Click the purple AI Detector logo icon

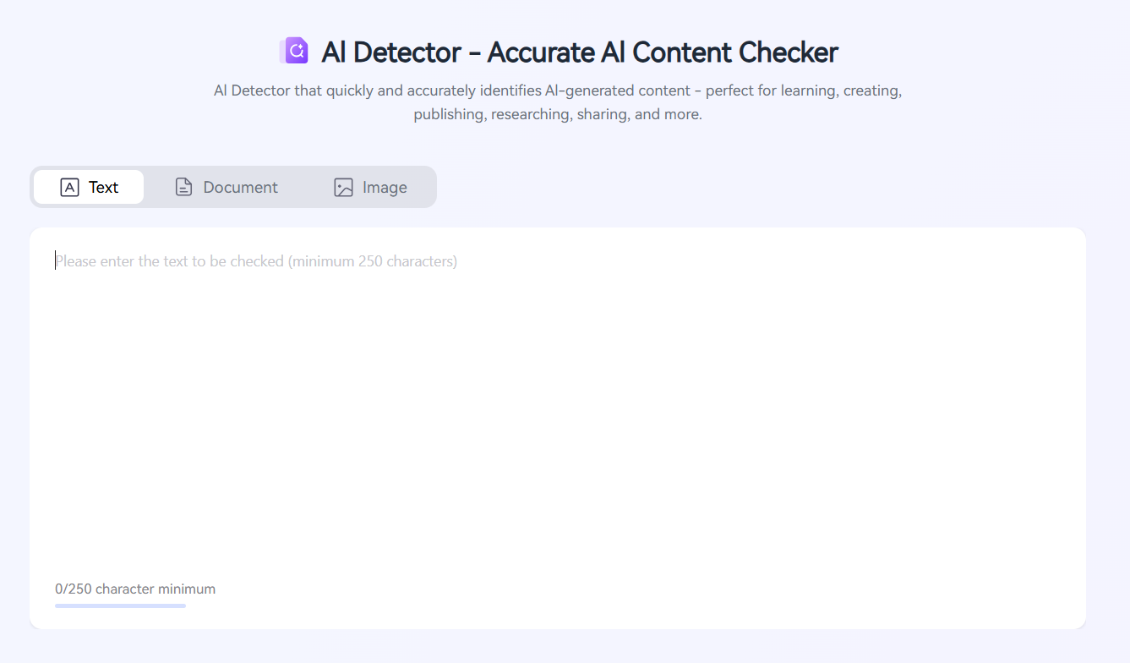tap(294, 51)
